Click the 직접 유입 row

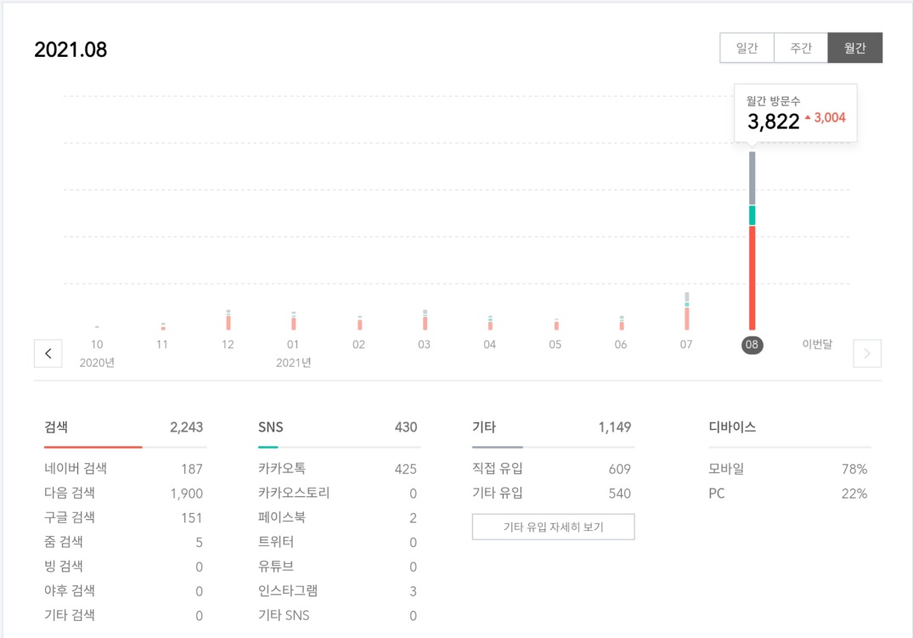(x=552, y=468)
